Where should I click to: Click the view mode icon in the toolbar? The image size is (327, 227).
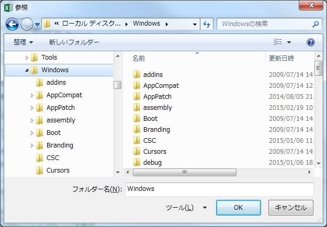pos(278,42)
